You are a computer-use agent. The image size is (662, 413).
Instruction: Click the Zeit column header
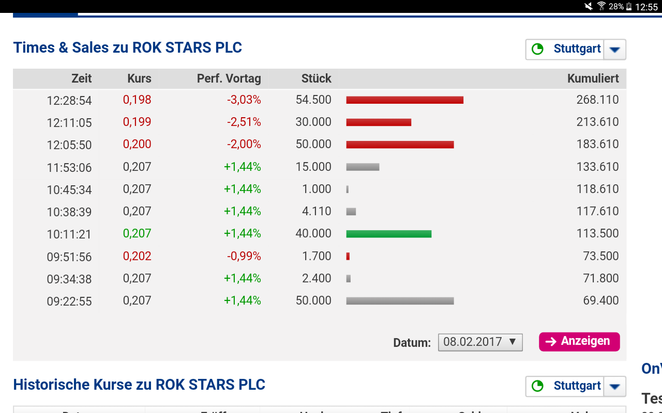82,78
